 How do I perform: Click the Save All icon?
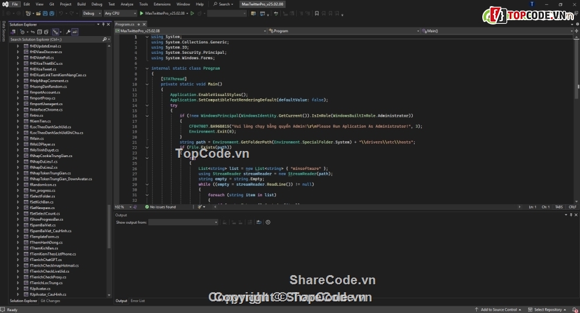pos(52,13)
